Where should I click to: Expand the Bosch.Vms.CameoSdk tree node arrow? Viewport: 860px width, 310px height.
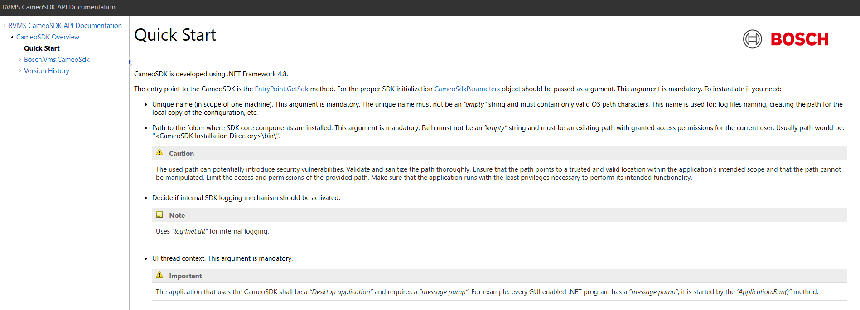pyautogui.click(x=20, y=60)
